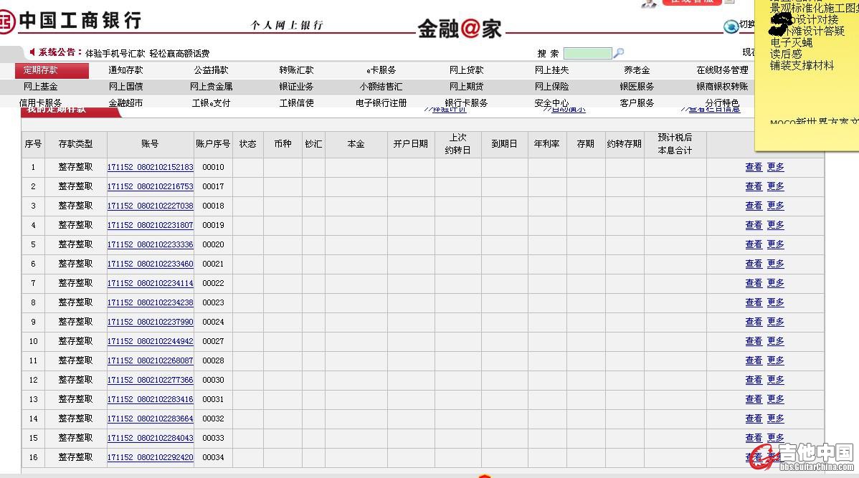
Task: Open account link ending 292420
Action: [151, 457]
